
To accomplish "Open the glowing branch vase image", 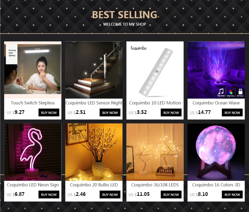I will coord(94,152).
